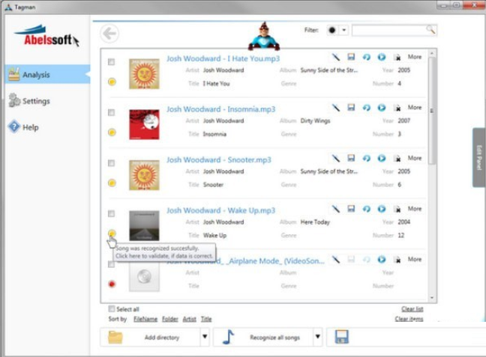The width and height of the screenshot is (486, 357).
Task: Sort songs by Folder
Action: point(170,319)
